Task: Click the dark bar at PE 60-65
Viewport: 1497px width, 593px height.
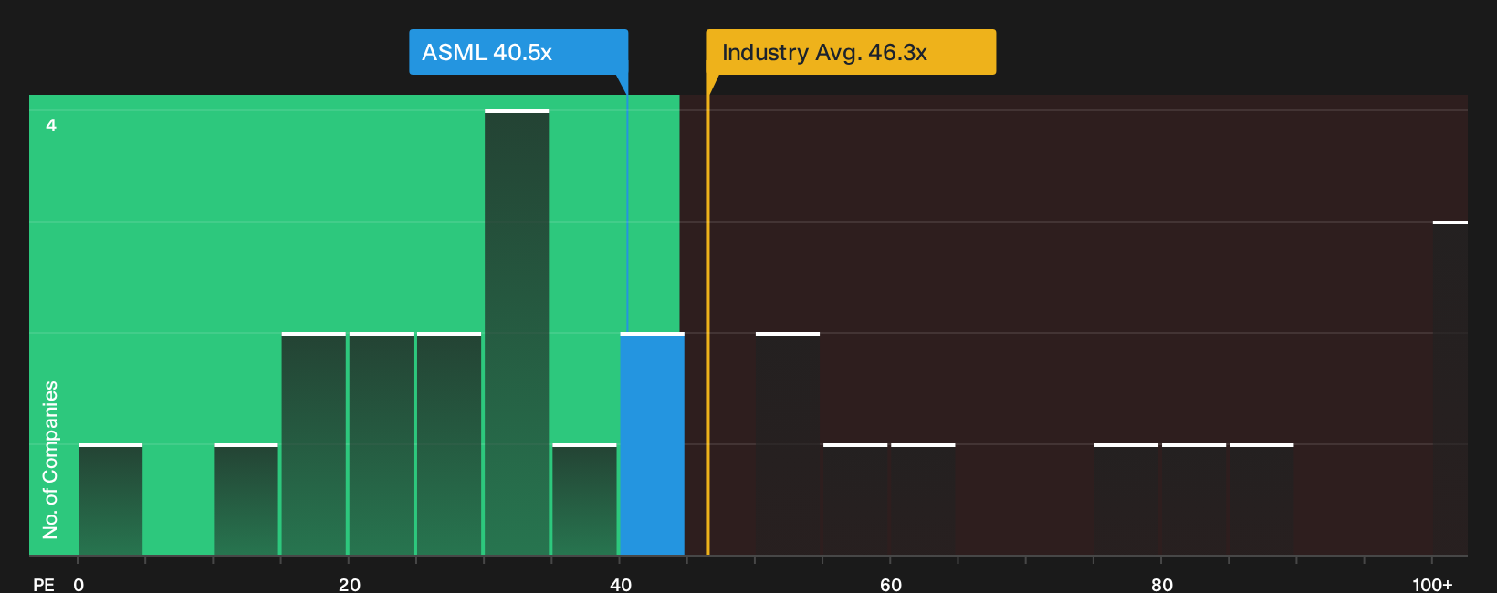Action: 923,499
